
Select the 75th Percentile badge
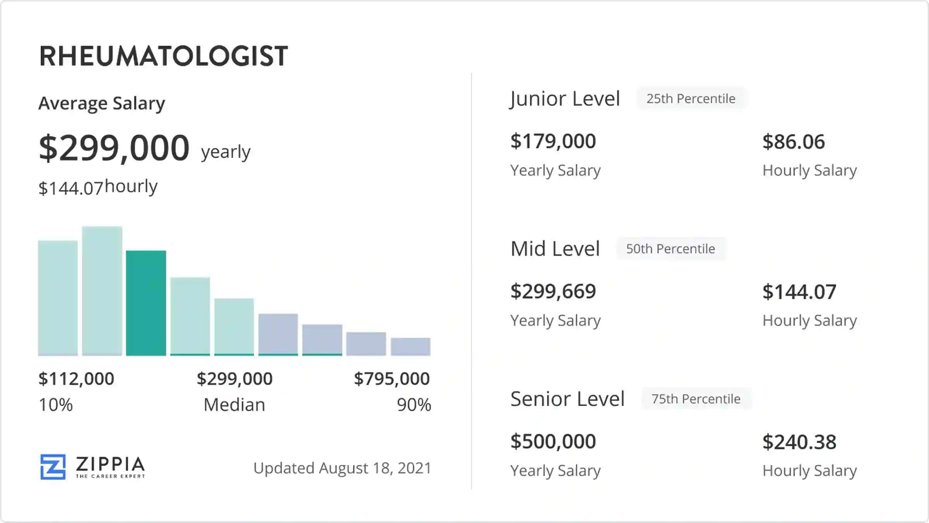pos(696,399)
